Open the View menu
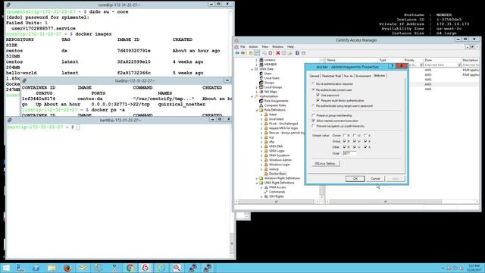 pyautogui.click(x=265, y=47)
